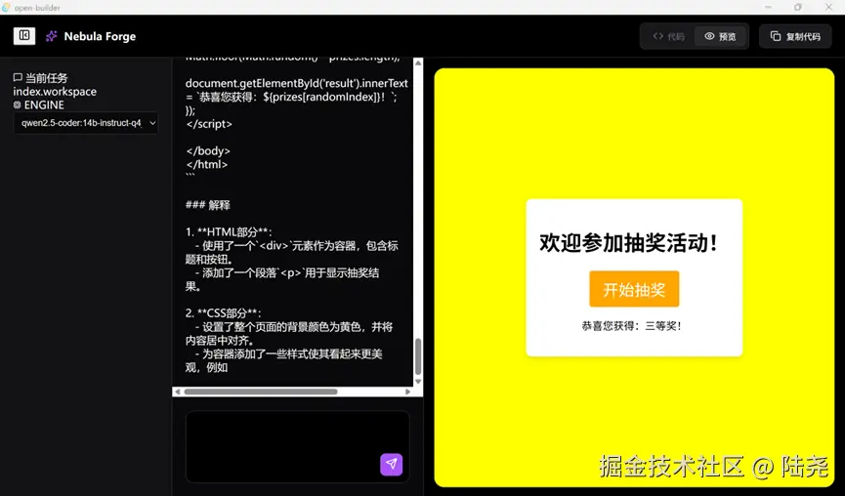This screenshot has width=845, height=496.
Task: Click the scroll-left arrow under code panel
Action: click(177, 392)
